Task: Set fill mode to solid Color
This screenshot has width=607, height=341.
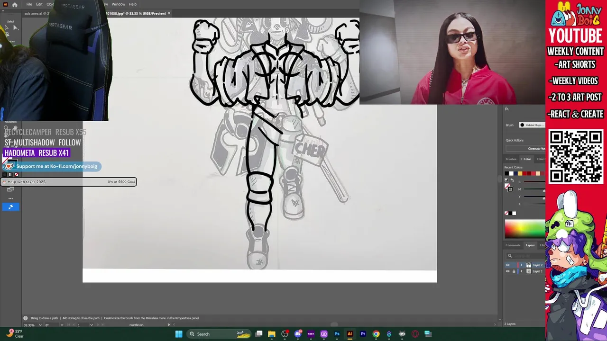Action: click(4, 175)
